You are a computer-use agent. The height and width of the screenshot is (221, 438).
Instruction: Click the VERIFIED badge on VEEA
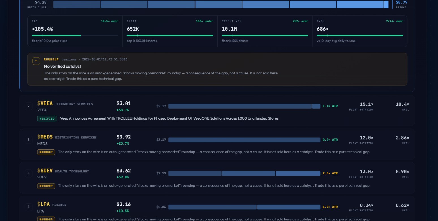(x=47, y=118)
